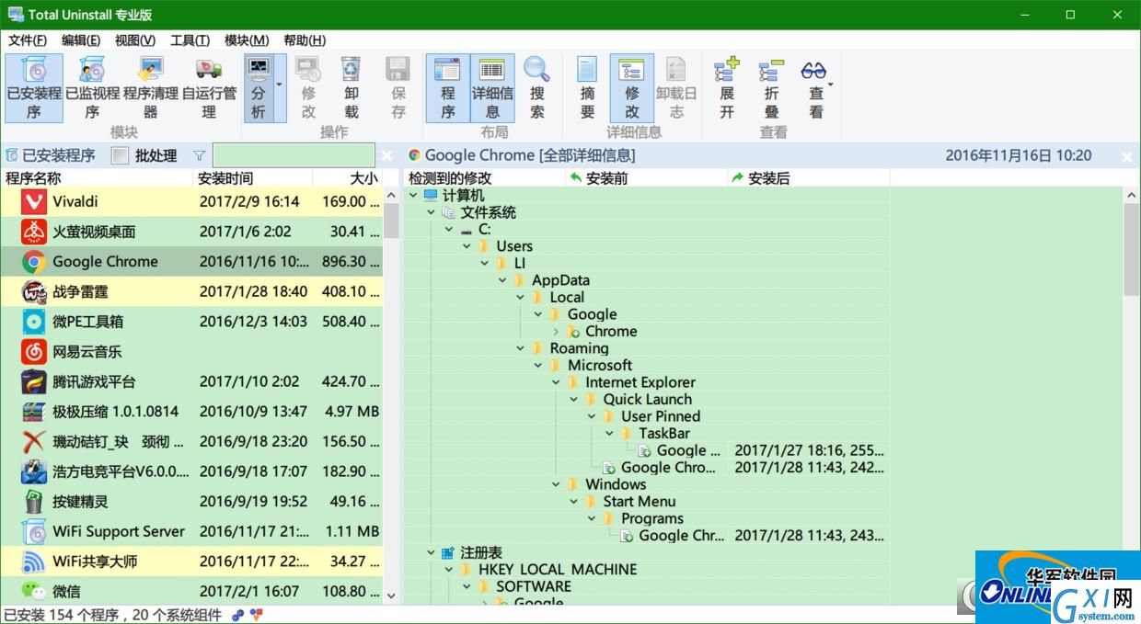This screenshot has width=1141, height=624.
Task: Select the 极极压缩 program icon
Action: [x=34, y=412]
